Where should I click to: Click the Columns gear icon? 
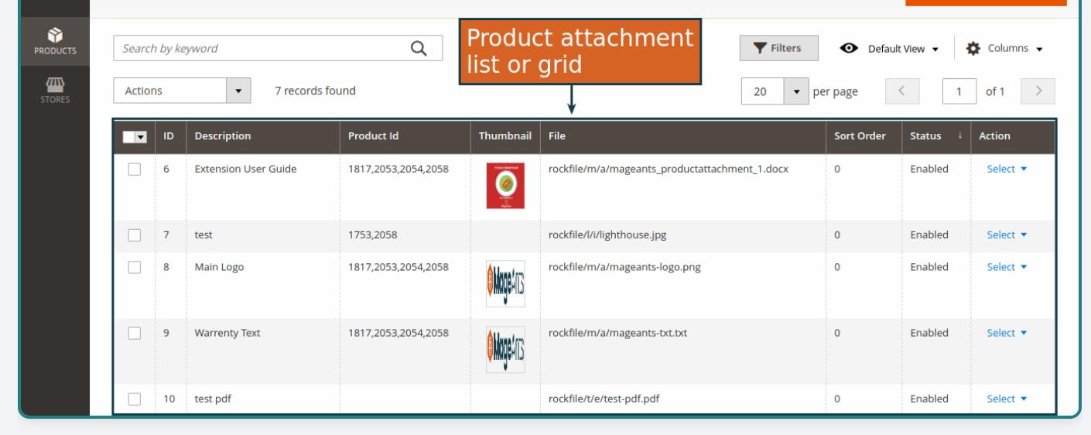click(973, 49)
